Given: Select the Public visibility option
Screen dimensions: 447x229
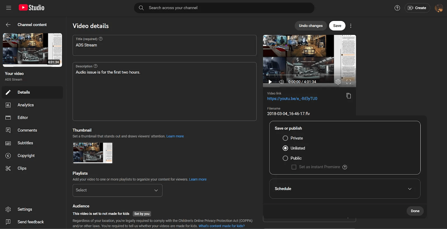Looking at the screenshot, I should 285,158.
